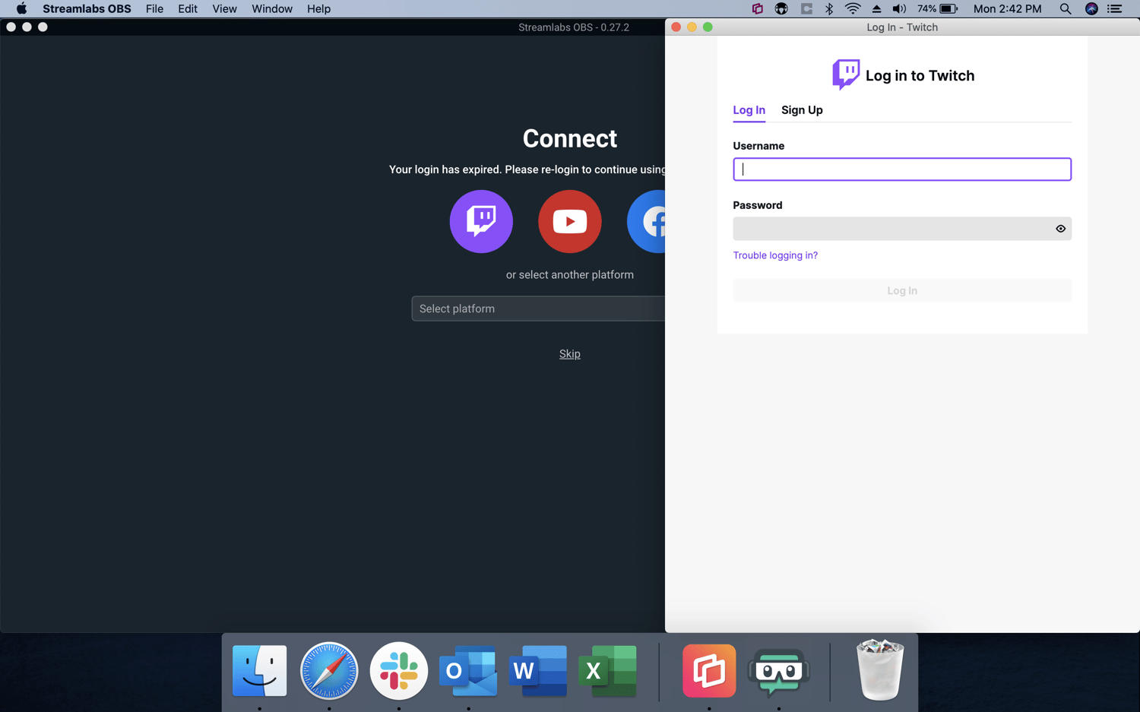Click the Wi-Fi icon in the menu bar
The width and height of the screenshot is (1140, 712).
(x=853, y=8)
